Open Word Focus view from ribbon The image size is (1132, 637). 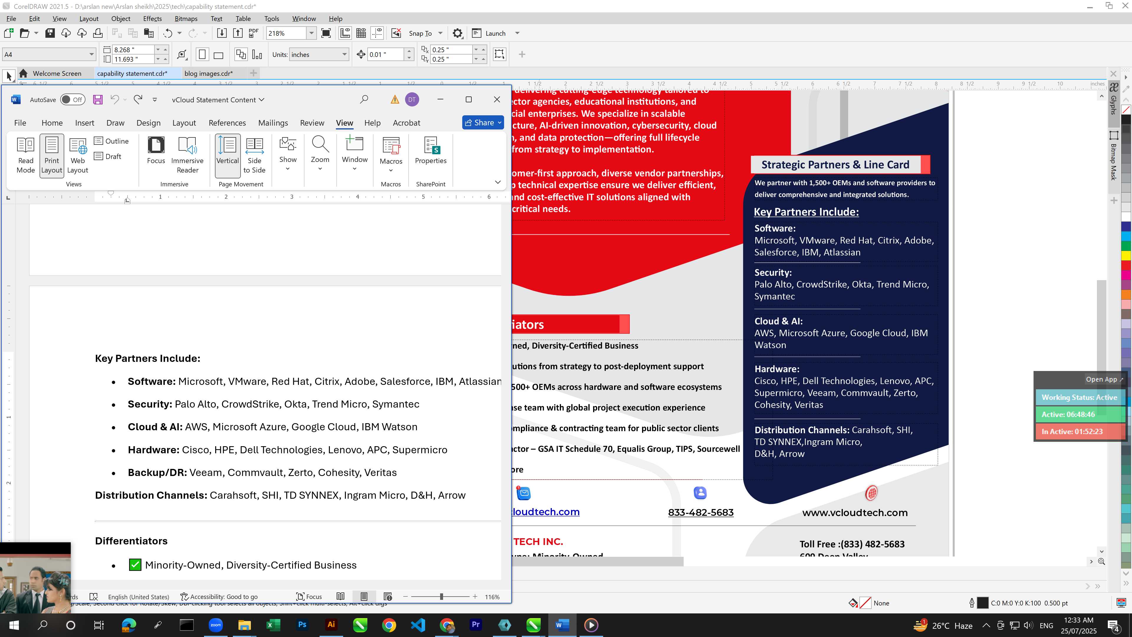[x=156, y=151]
